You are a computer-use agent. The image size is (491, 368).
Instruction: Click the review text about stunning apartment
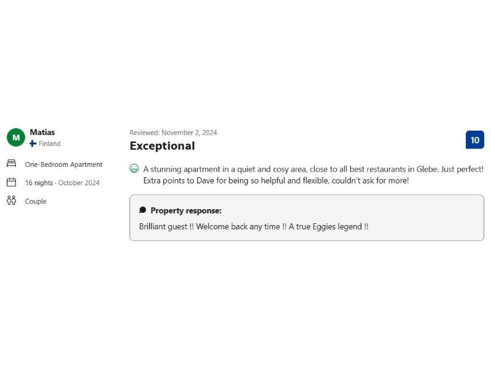[x=313, y=169]
